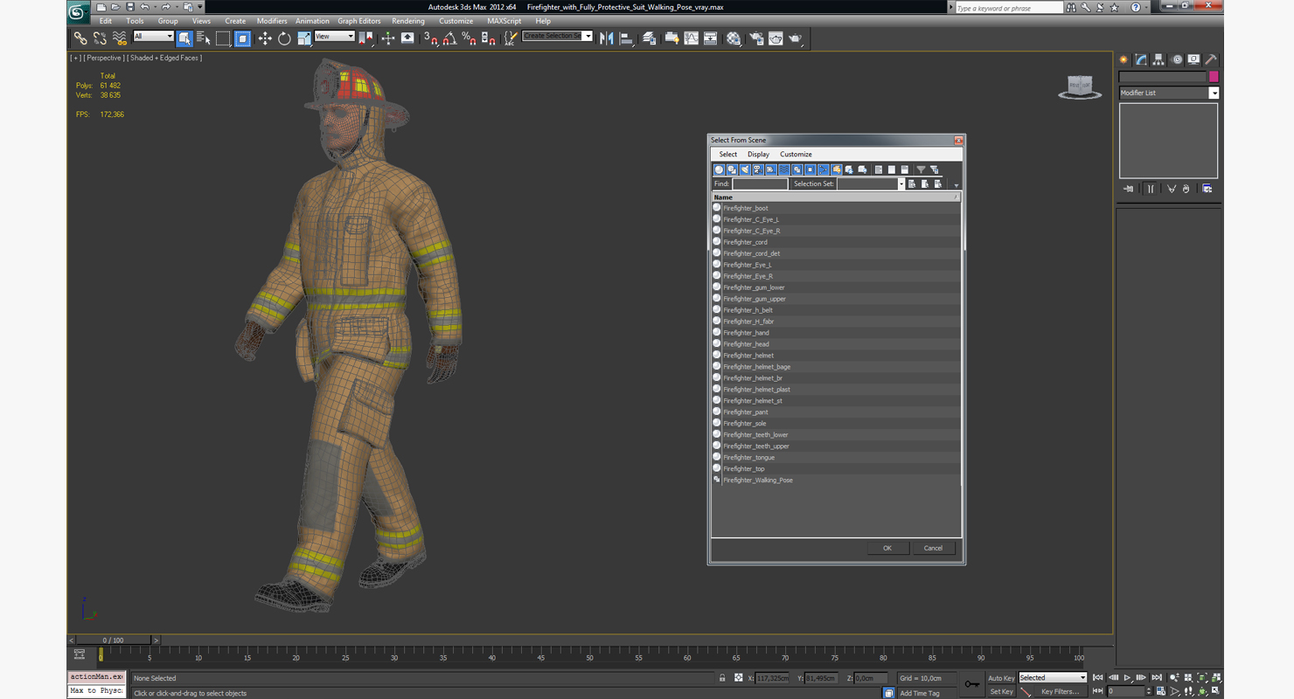Viewport: 1294px width, 699px height.
Task: Toggle the 3D Snaps button
Action: [x=429, y=38]
